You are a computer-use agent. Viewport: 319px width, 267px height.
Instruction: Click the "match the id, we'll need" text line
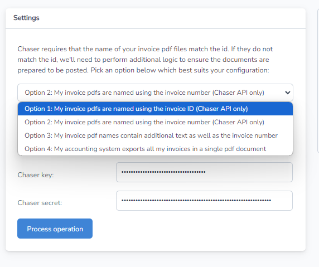tap(143, 60)
